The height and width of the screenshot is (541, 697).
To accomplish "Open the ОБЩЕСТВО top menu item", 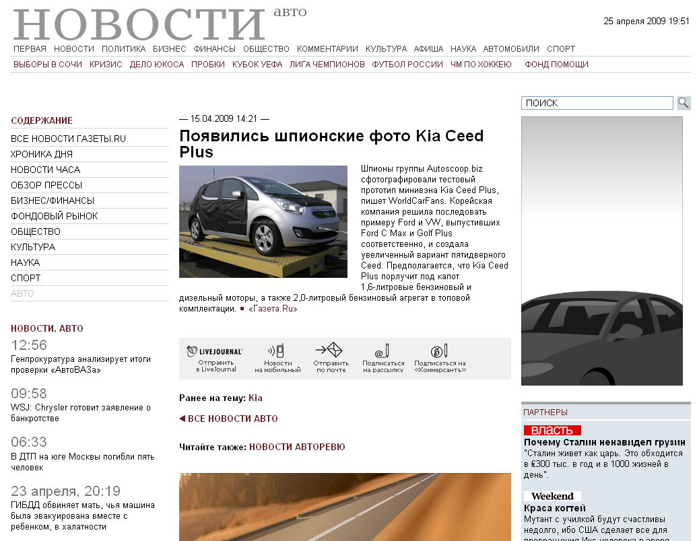I will coord(266,49).
